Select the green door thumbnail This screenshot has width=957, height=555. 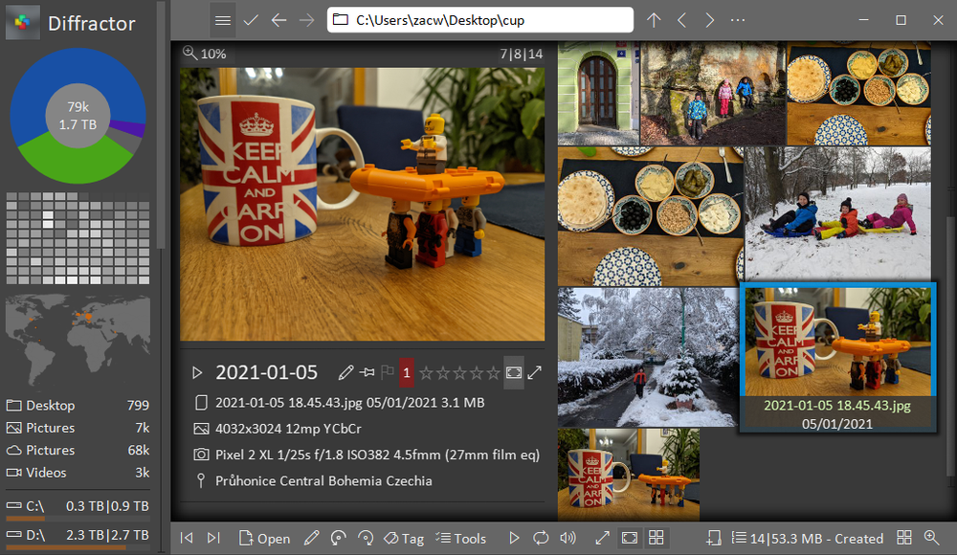click(598, 93)
